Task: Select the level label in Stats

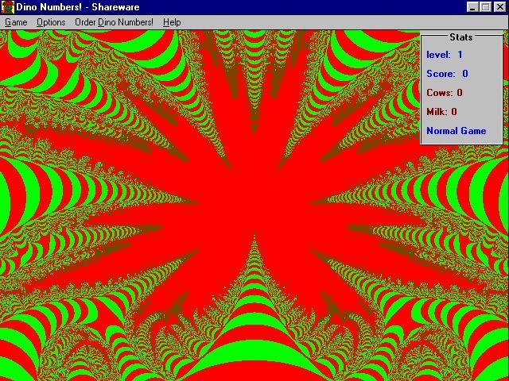Action: click(438, 55)
